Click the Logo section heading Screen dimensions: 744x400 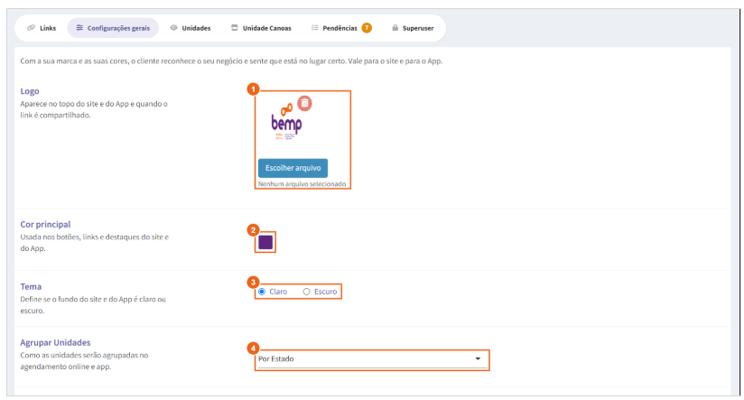click(x=30, y=91)
